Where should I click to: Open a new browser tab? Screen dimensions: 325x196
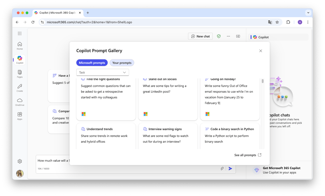[x=88, y=13]
